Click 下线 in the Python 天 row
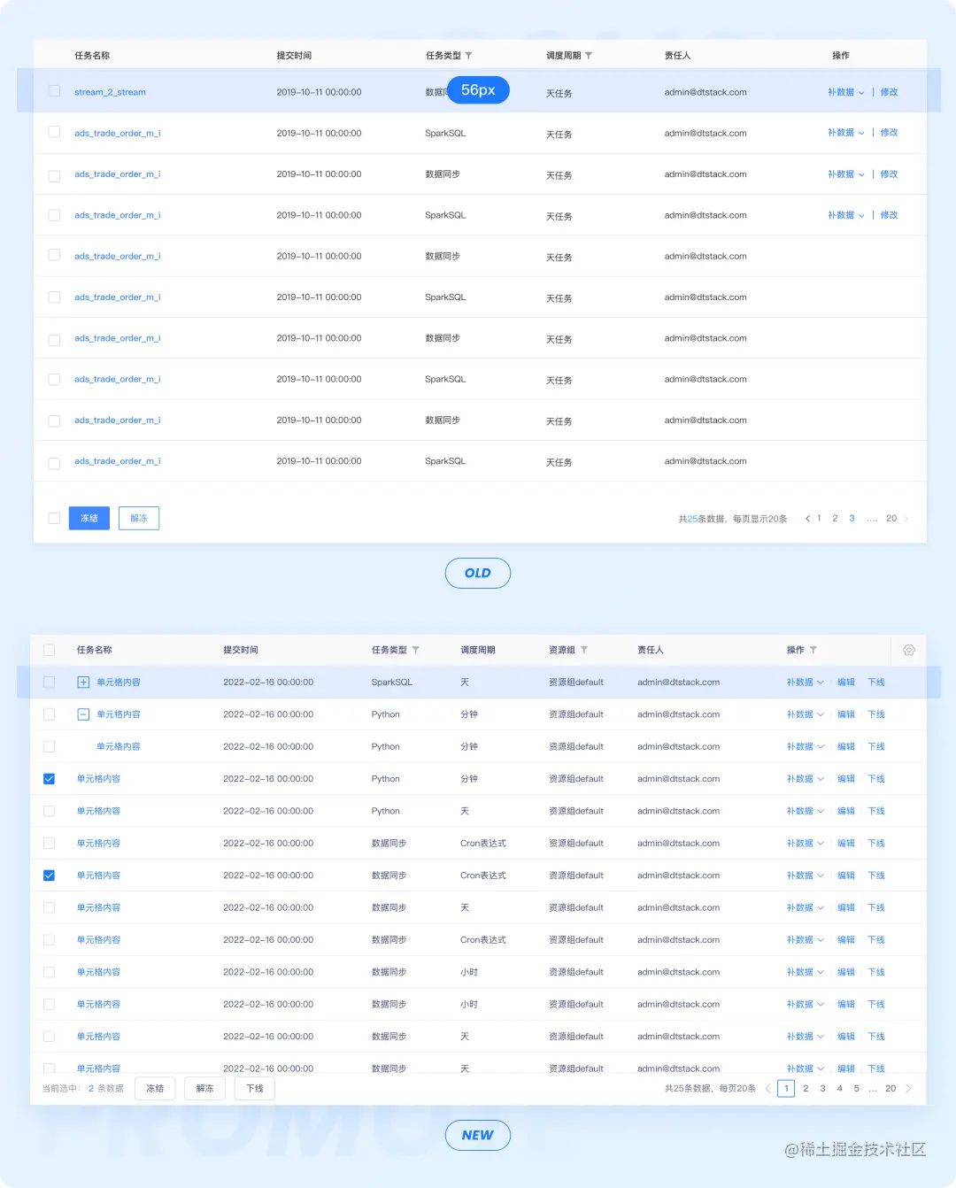Screen dimensions: 956x1188 tap(876, 811)
